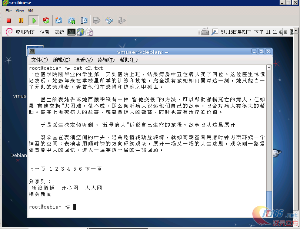Click the search tool tray icon
The height and width of the screenshot is (229, 300).
click(215, 32)
